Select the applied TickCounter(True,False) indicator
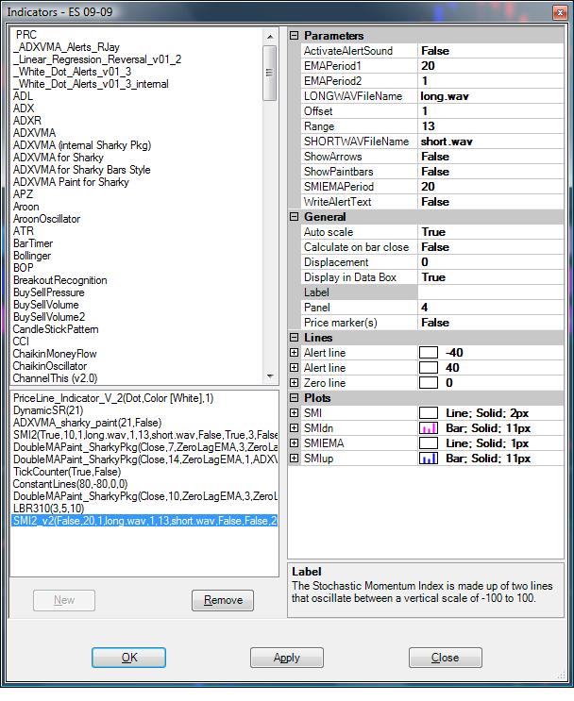 (x=67, y=472)
